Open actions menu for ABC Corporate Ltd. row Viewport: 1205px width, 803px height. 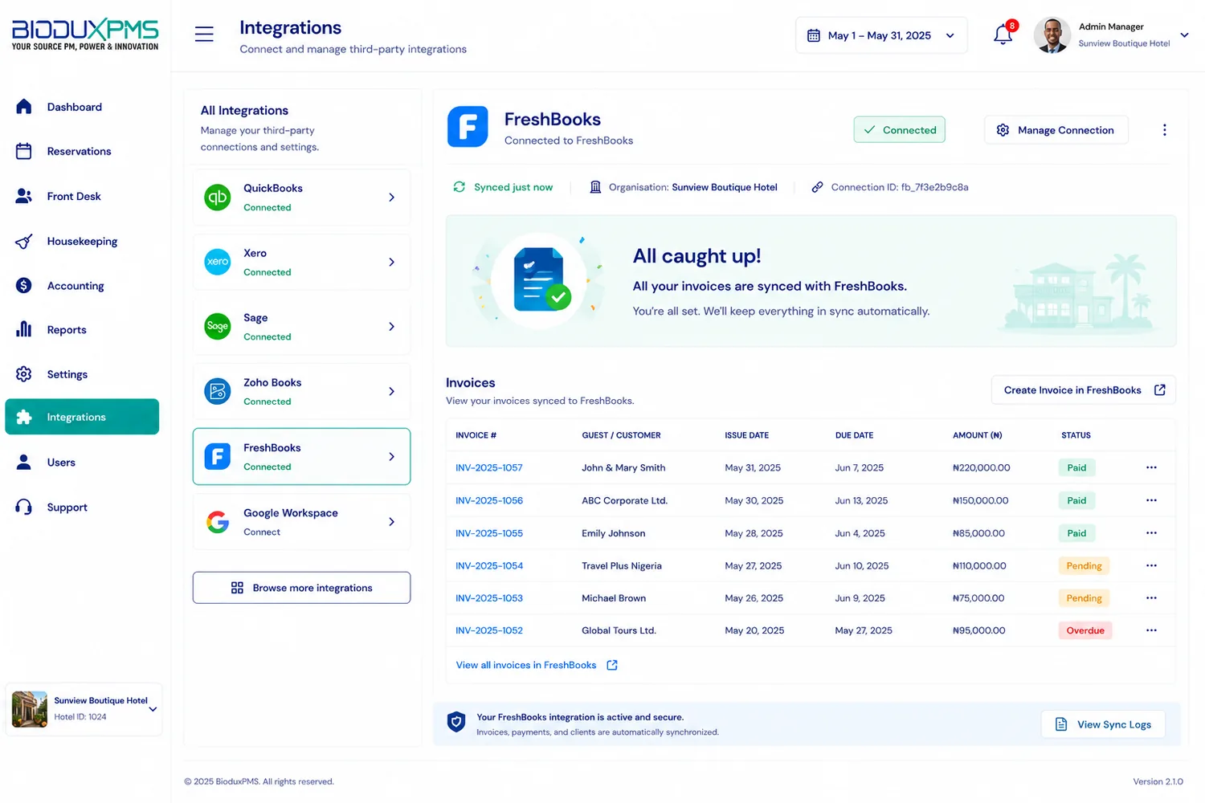pyautogui.click(x=1151, y=500)
